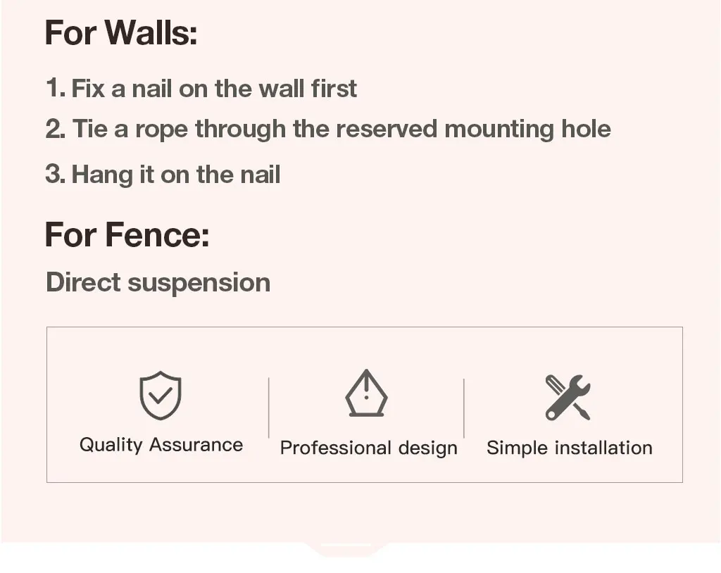Click the divider between Quality Assurance and Professional design
Viewport: 721px width, 573px height.
(269, 408)
